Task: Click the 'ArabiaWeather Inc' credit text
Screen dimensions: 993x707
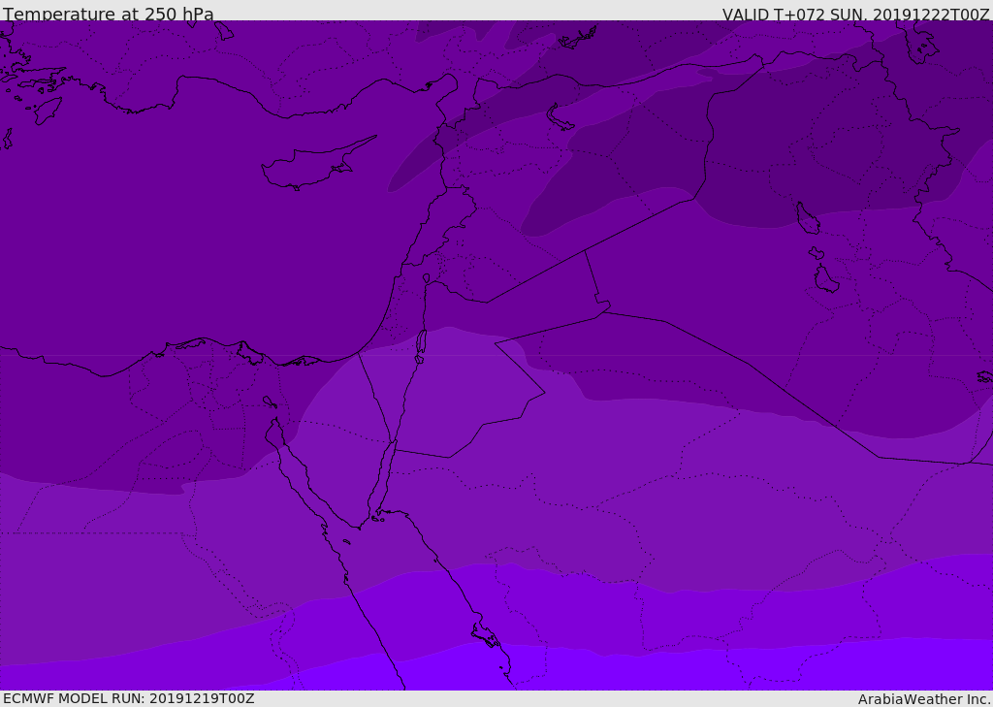Action: click(x=923, y=699)
